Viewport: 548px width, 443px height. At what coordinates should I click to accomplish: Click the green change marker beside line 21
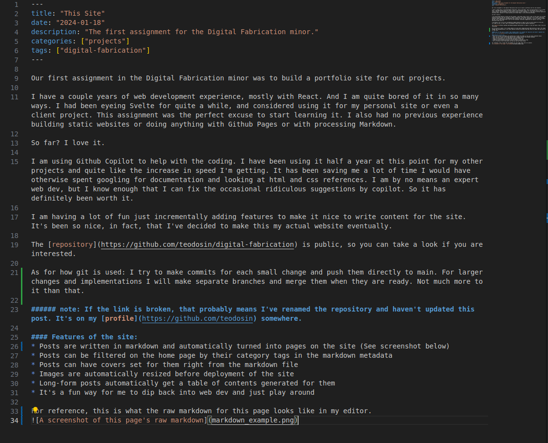tap(22, 286)
